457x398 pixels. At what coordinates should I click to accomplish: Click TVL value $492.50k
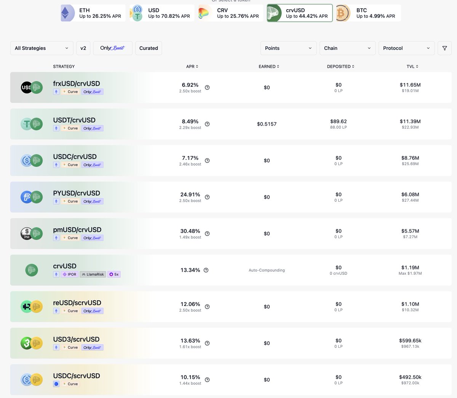tap(410, 377)
